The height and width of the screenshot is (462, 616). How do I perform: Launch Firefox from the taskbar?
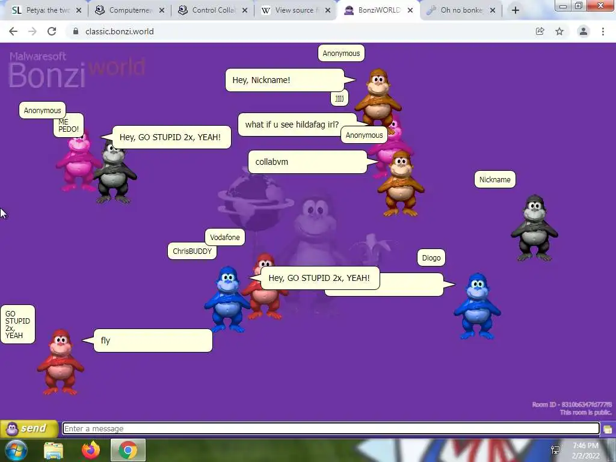(91, 450)
